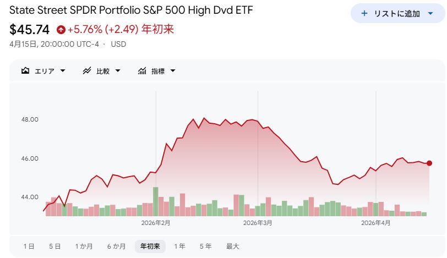This screenshot has width=447, height=258.
Task: Click the red up-arrow price change icon
Action: pos(61,30)
